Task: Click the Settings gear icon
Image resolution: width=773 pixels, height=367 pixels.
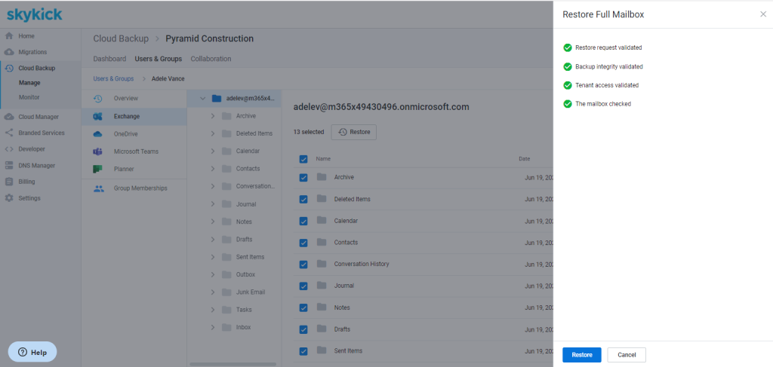Action: [x=8, y=197]
